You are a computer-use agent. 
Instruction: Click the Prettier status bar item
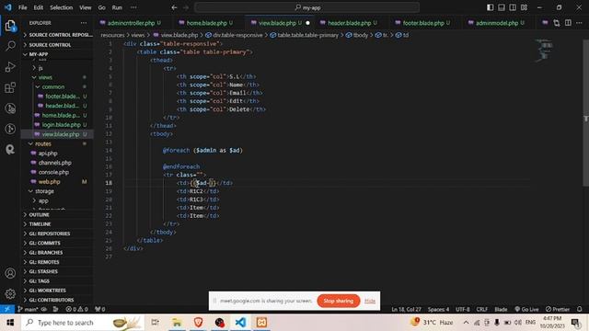[x=558, y=309]
